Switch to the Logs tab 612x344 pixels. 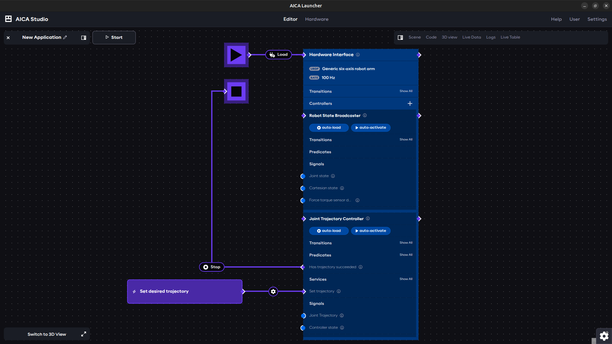coord(491,37)
